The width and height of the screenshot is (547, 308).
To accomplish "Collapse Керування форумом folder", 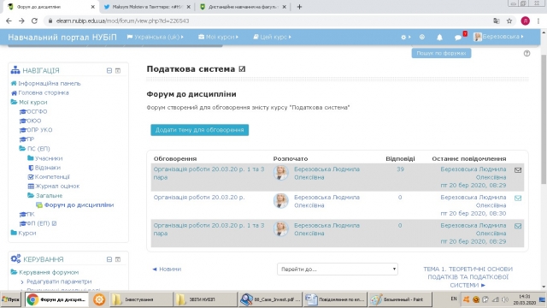I will pos(49,272).
